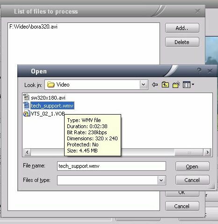Click the Delete button

point(182,42)
